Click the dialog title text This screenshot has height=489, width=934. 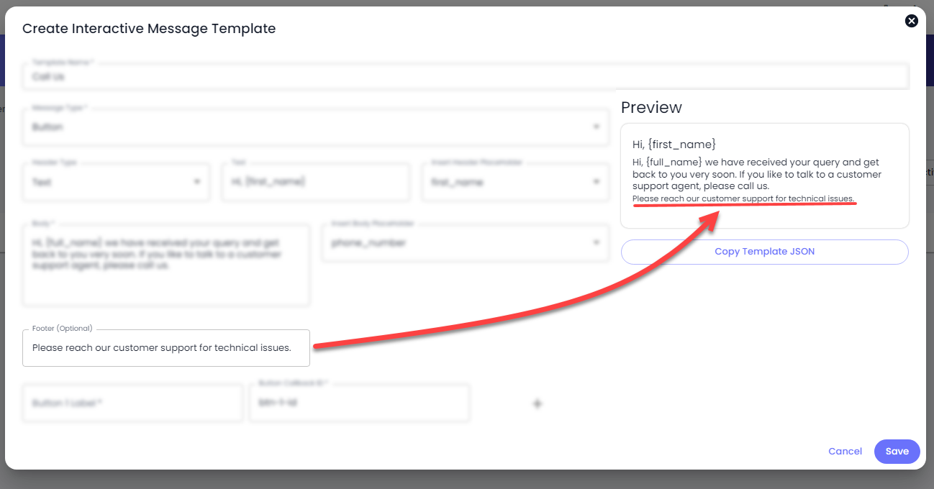coord(149,29)
